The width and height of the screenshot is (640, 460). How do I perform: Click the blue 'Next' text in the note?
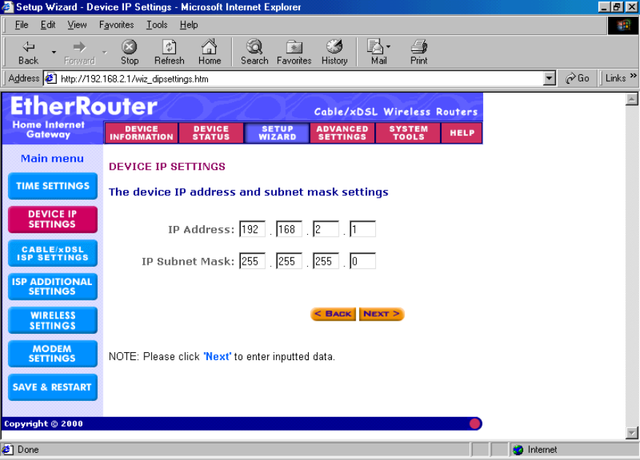click(x=217, y=356)
